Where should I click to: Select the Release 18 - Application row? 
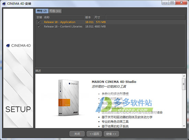point(110,22)
